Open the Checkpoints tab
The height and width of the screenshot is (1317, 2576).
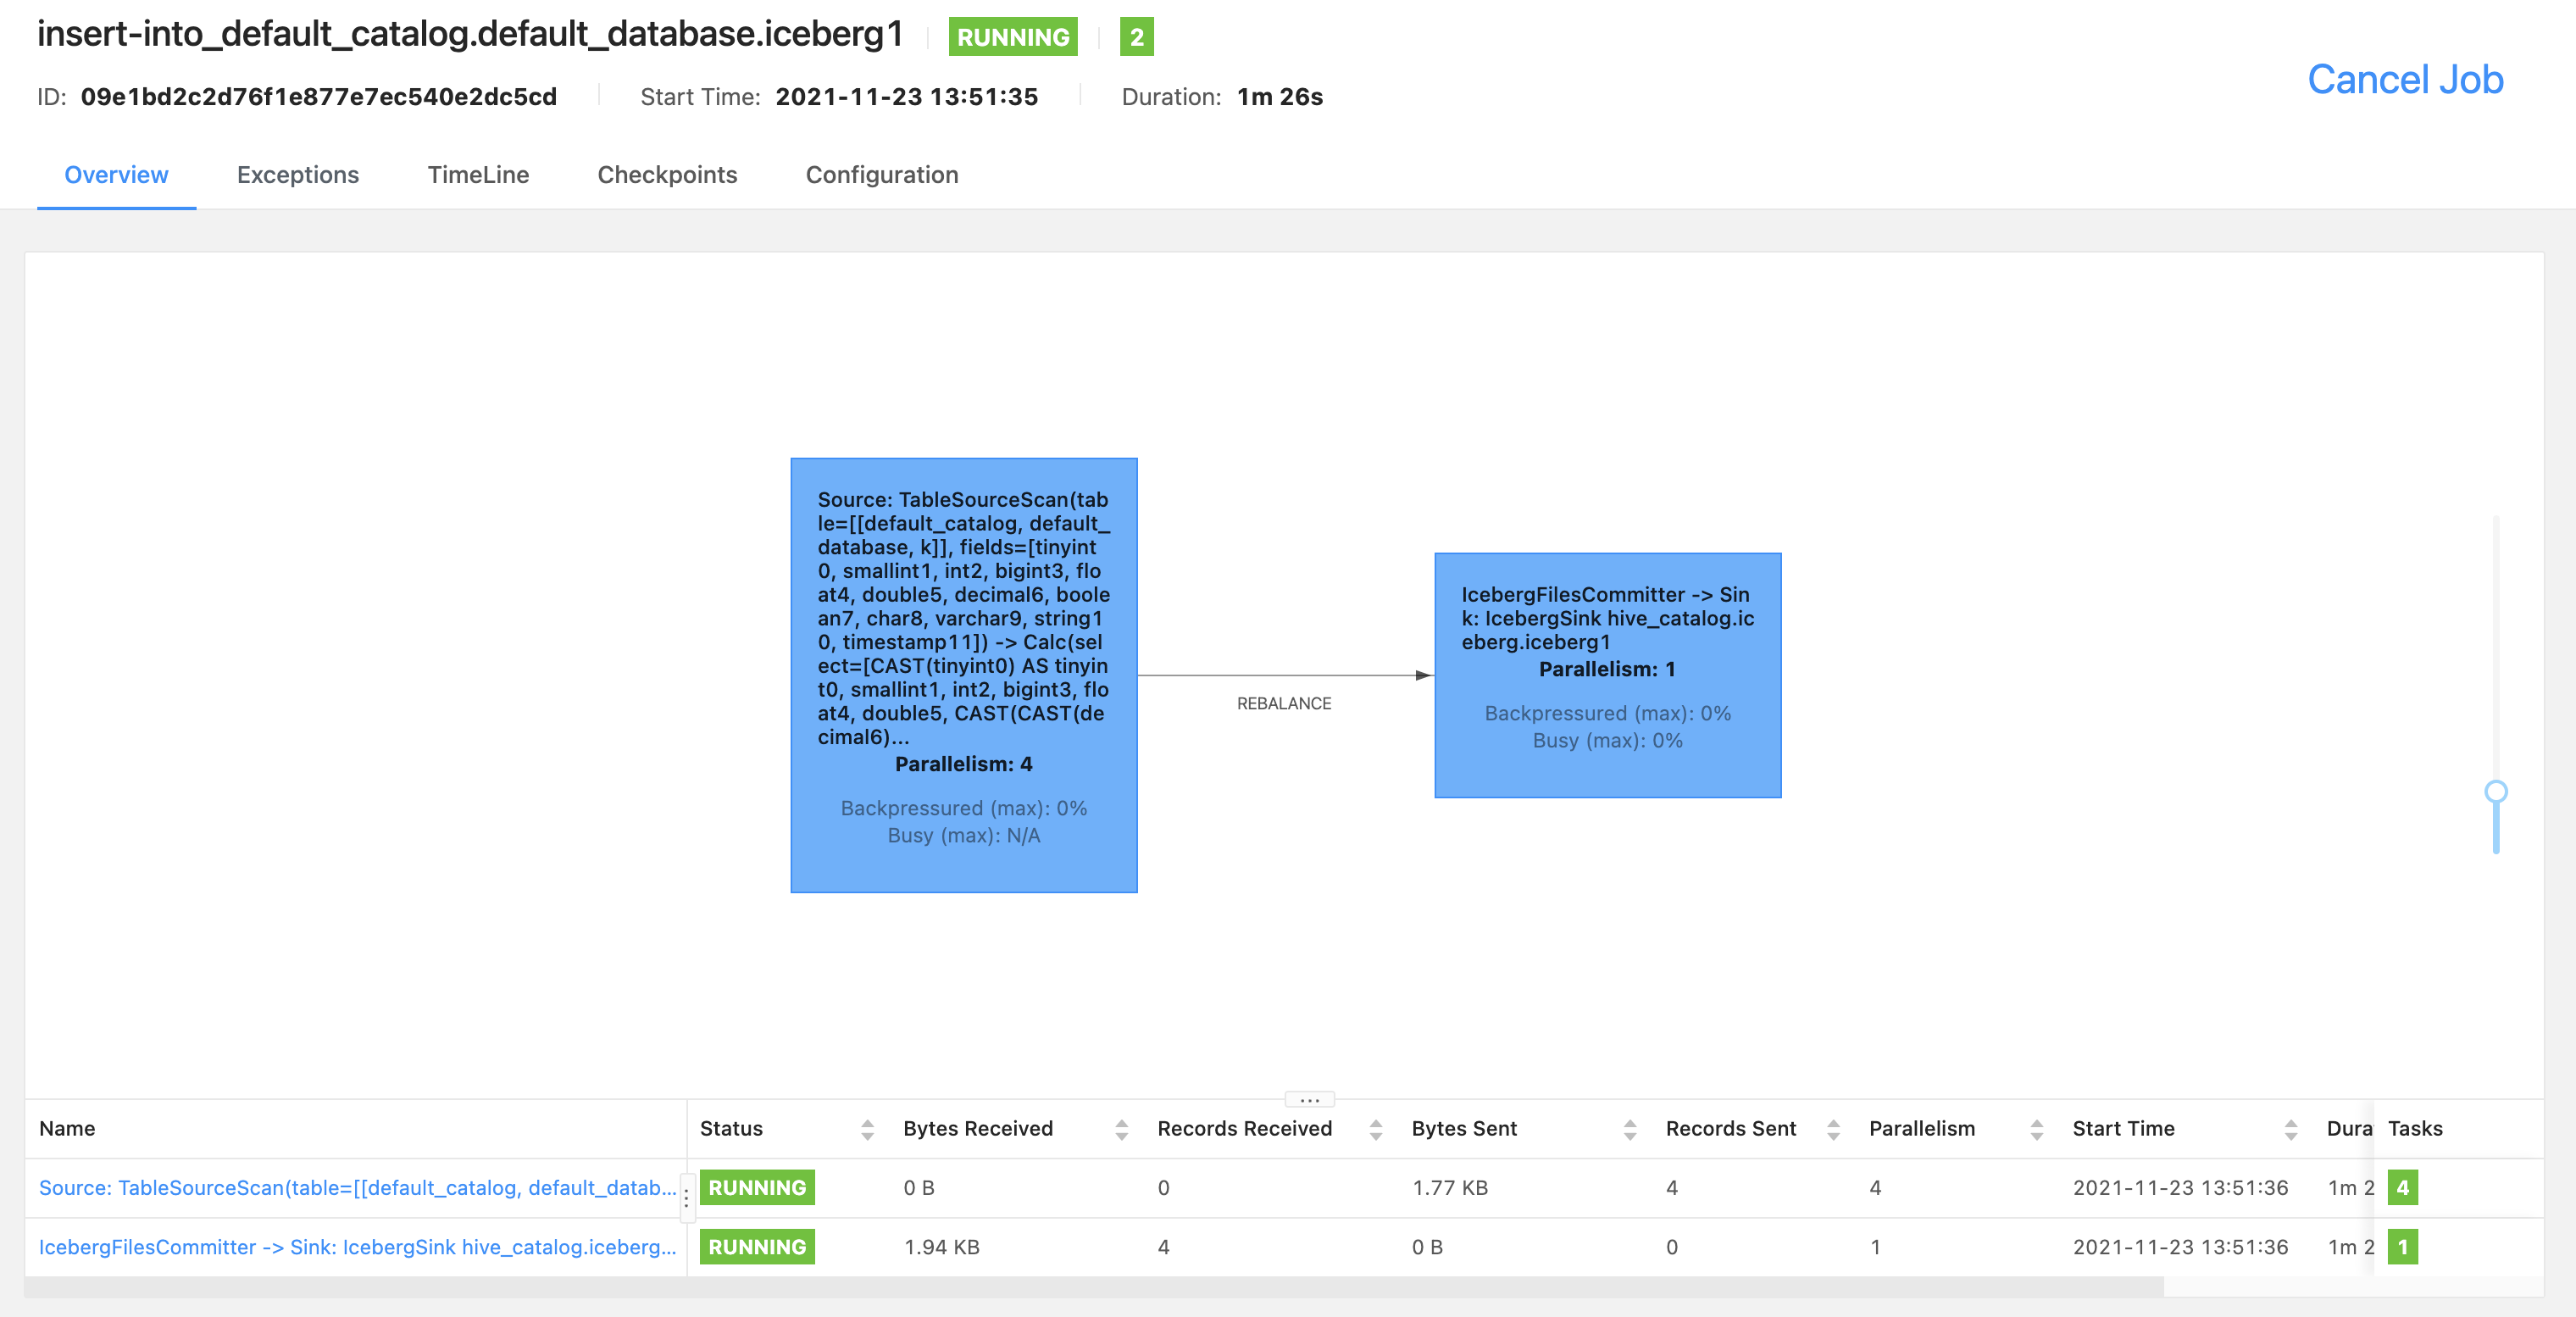(x=667, y=174)
